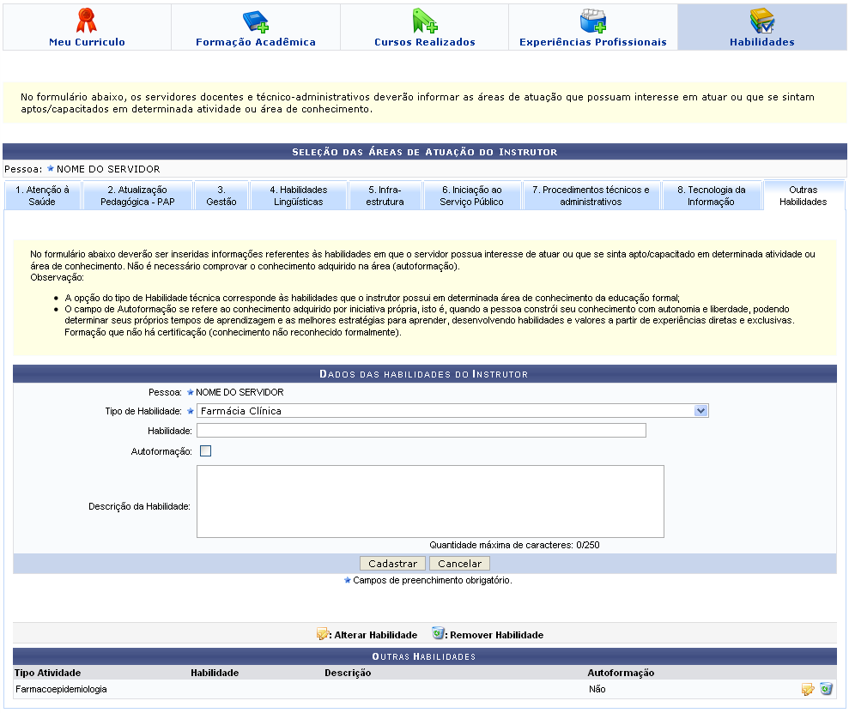Toggle the Autoformação checkbox
Screen dimensions: 849x713
click(206, 451)
